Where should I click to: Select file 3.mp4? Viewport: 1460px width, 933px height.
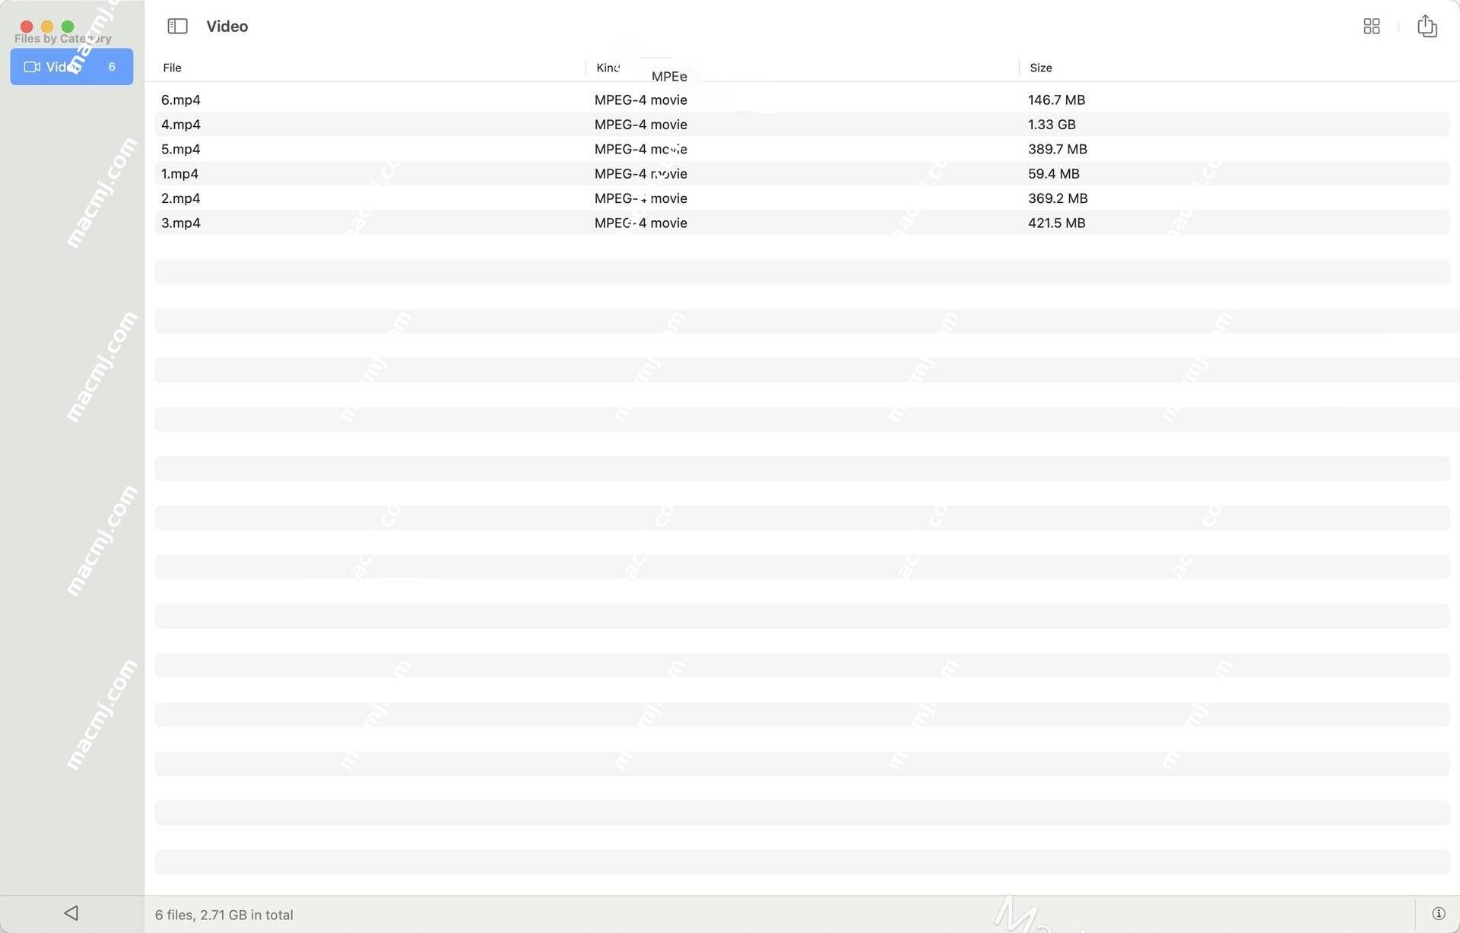point(181,223)
